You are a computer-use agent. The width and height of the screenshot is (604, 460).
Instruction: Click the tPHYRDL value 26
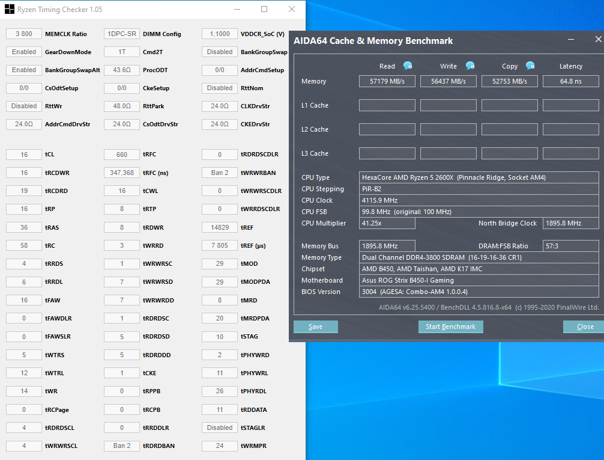pos(220,391)
